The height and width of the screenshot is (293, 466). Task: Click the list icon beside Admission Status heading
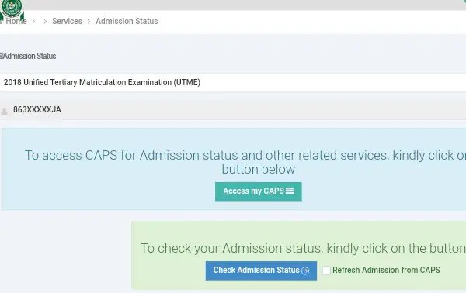pos(2,56)
